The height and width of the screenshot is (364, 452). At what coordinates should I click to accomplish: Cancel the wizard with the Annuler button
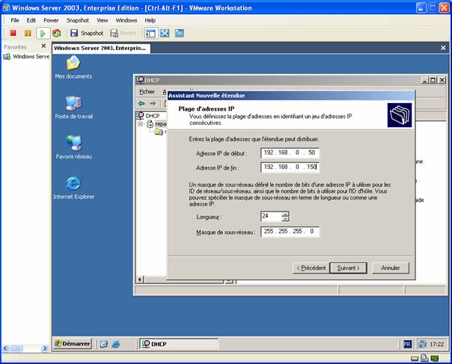pyautogui.click(x=391, y=268)
